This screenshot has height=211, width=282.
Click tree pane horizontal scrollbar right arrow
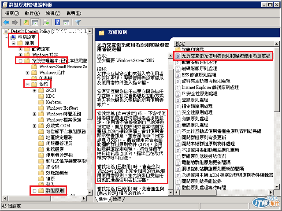(84, 198)
